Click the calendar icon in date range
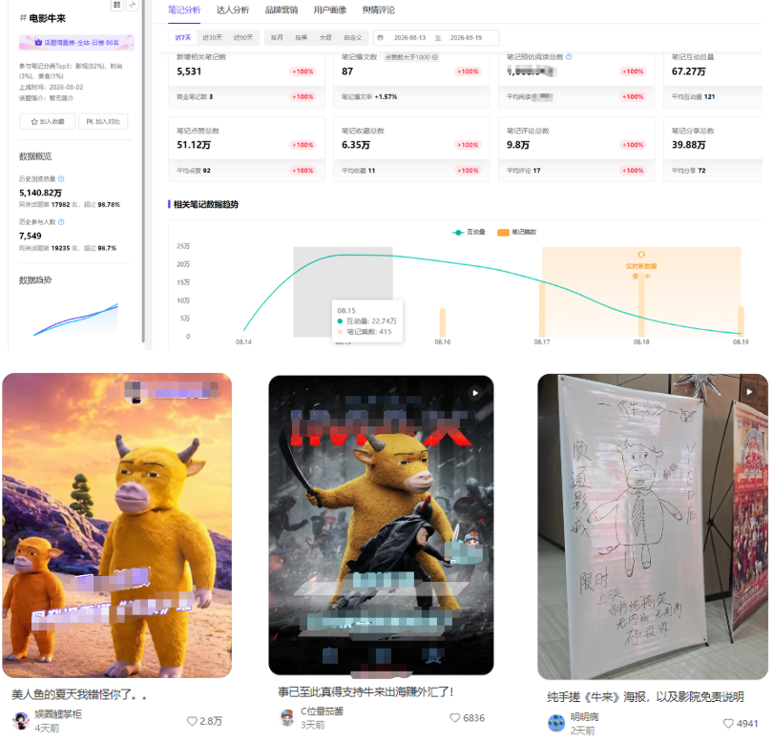The height and width of the screenshot is (742, 773). click(x=380, y=37)
